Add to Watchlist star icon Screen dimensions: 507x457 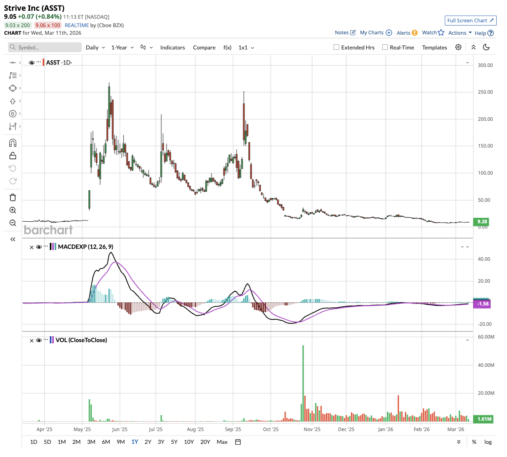point(441,32)
